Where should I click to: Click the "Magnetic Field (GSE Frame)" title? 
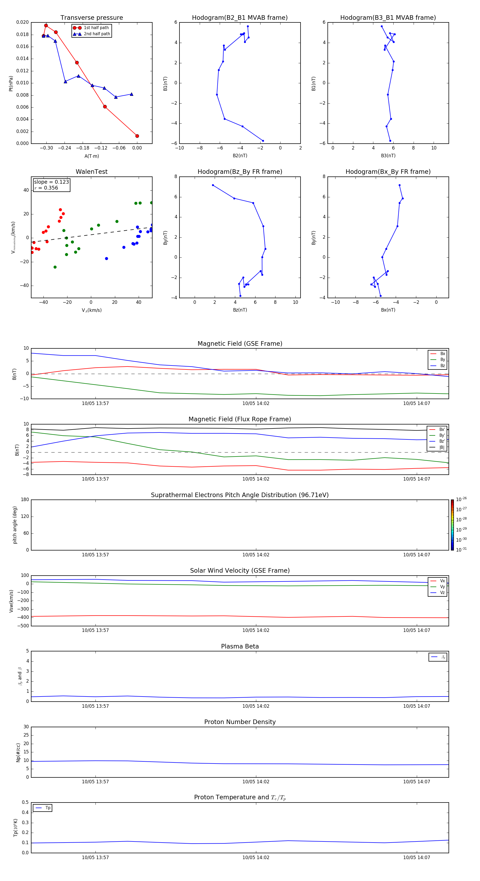[x=240, y=344]
